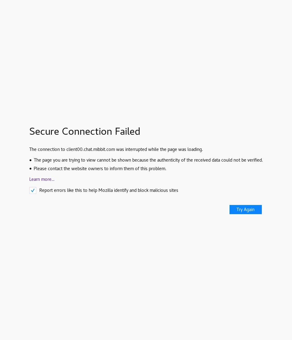Screen dimensions: 292x340
Task: Open the Learn more link
Action: [x=42, y=179]
